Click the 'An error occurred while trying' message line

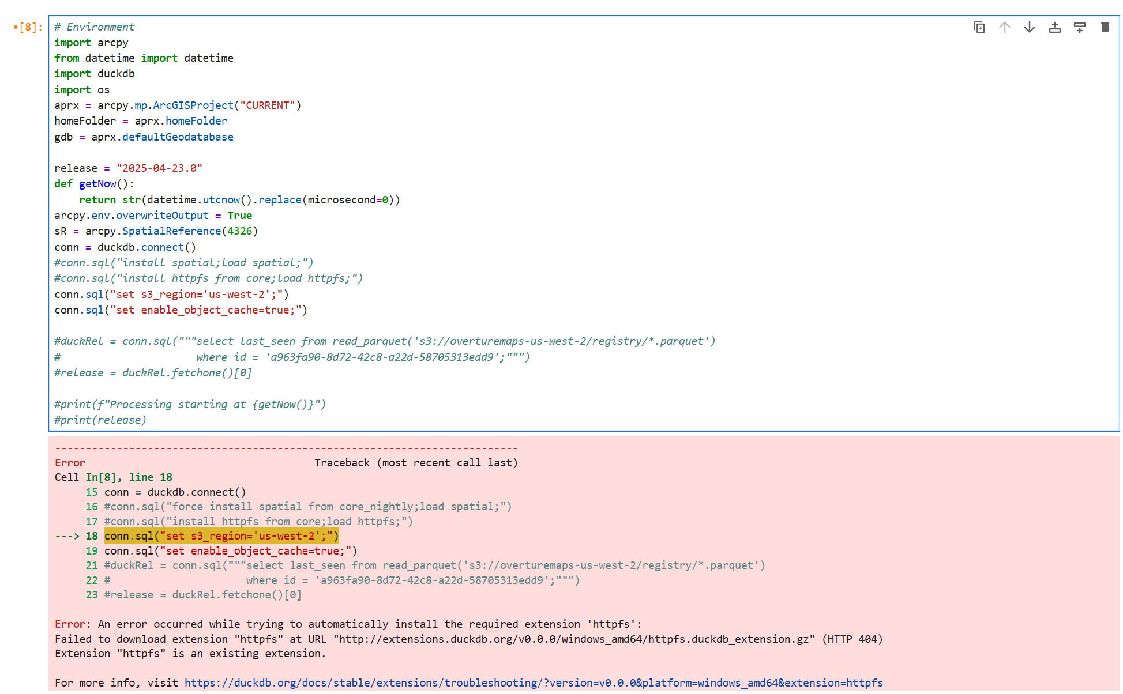click(x=348, y=624)
